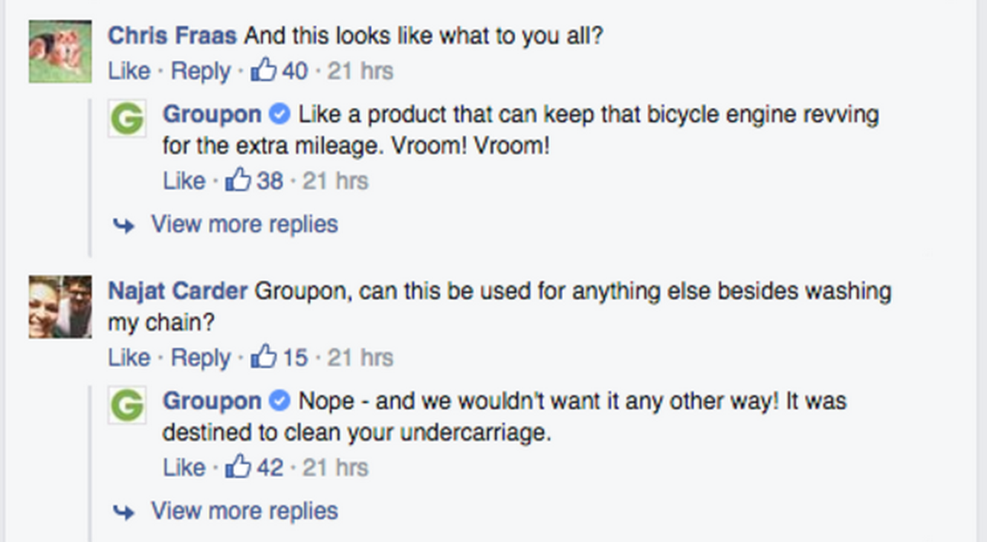Click Groupon logo beside bicycle engine reply
The image size is (987, 542).
[x=127, y=120]
